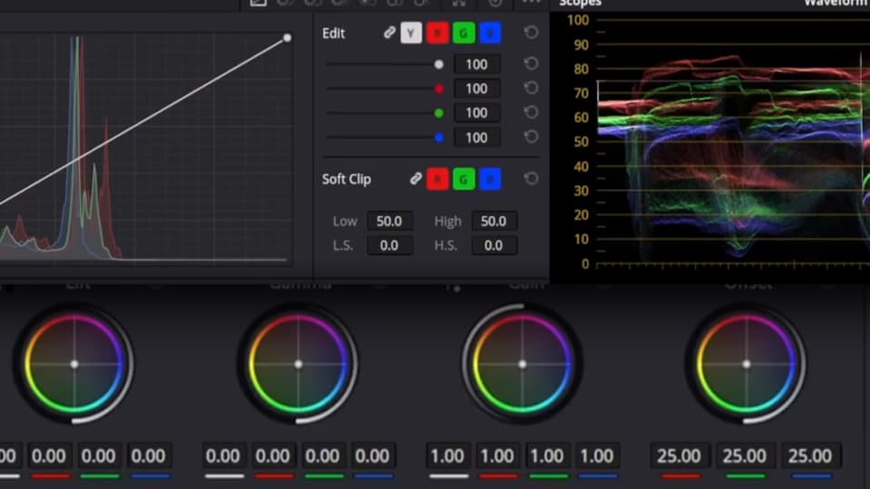The width and height of the screenshot is (870, 489).
Task: Click the green intensity slider handle
Action: coord(439,113)
